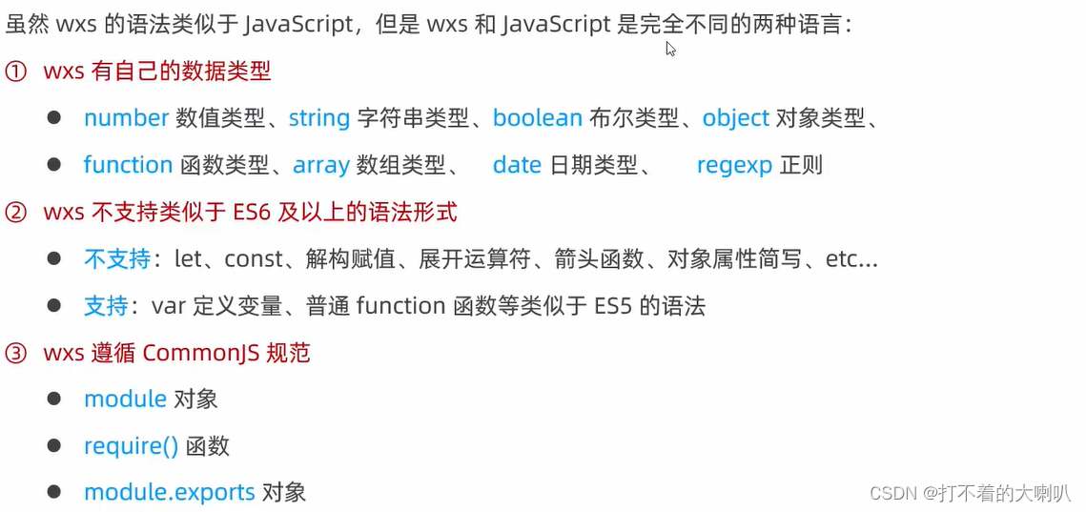Click heading 'wxs 遵循 CommonJS 规范'
The width and height of the screenshot is (1086, 512).
point(176,354)
